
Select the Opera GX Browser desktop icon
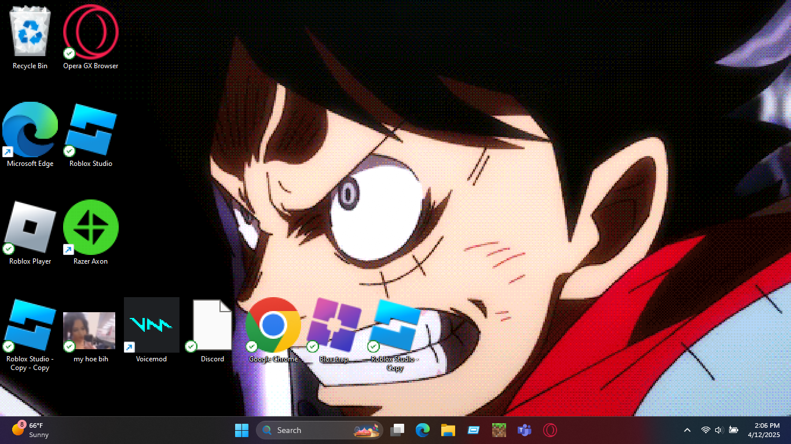click(x=91, y=38)
